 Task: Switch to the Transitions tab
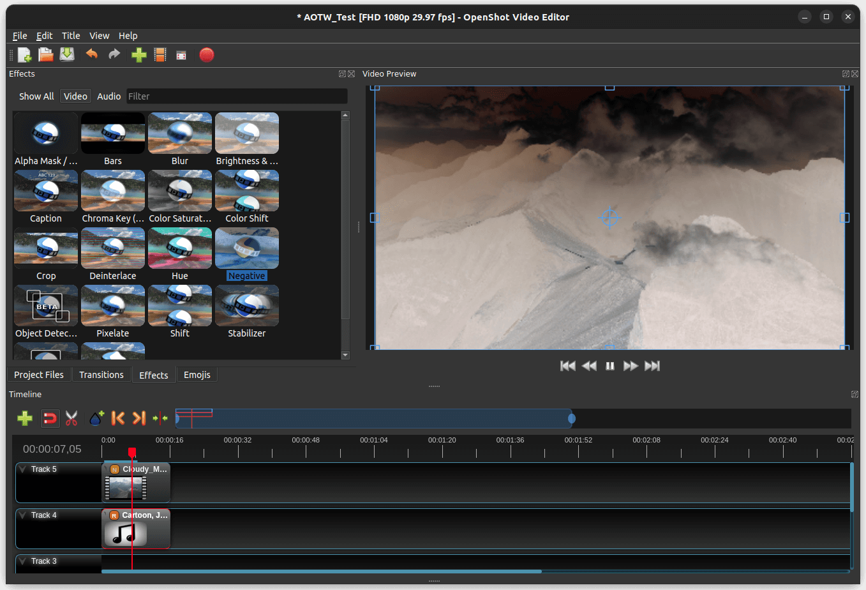coord(101,374)
